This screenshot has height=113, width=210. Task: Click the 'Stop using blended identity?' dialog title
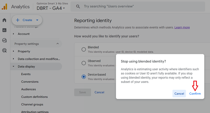pos(143,61)
